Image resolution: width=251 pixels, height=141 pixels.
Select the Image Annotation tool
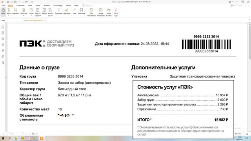coord(101,12)
